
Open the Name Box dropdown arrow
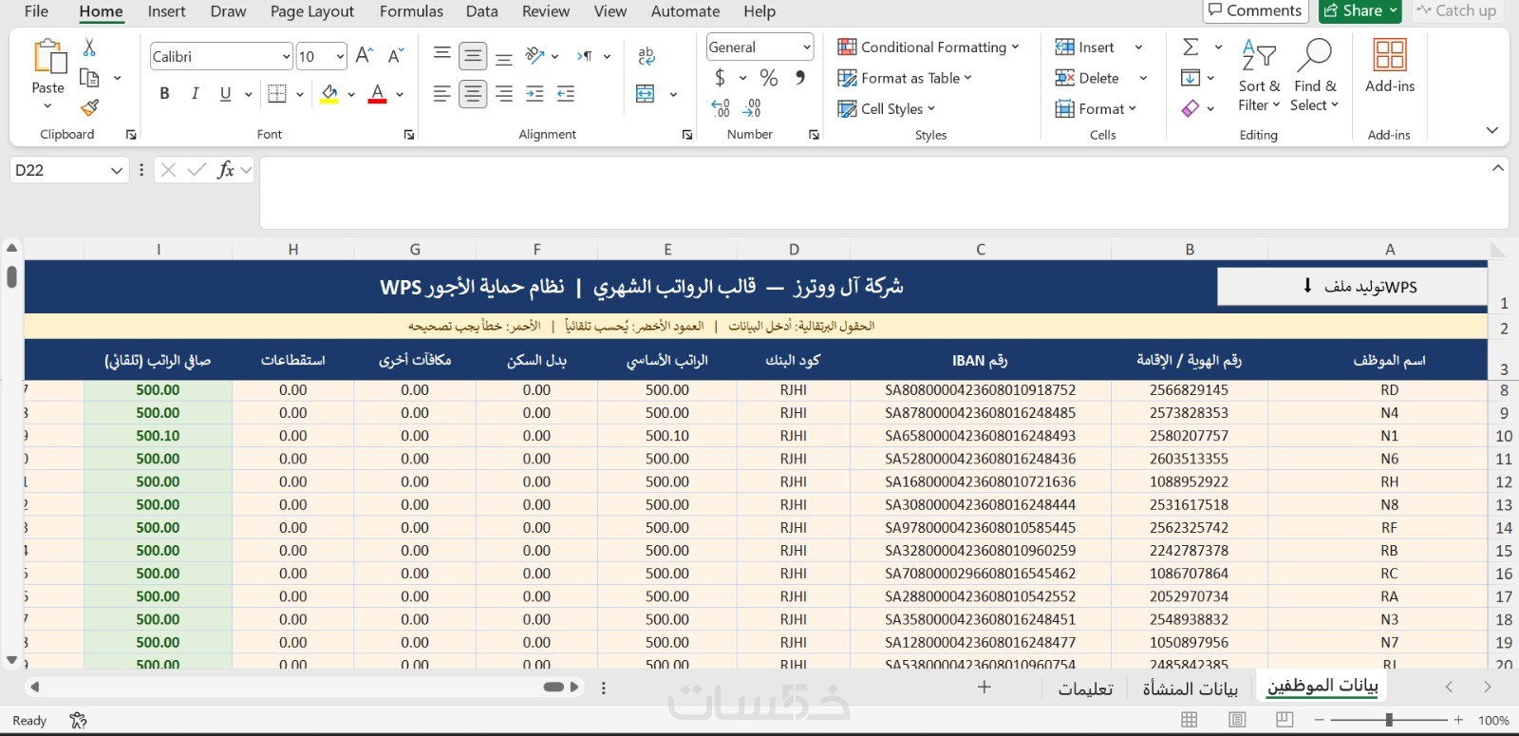tap(117, 170)
